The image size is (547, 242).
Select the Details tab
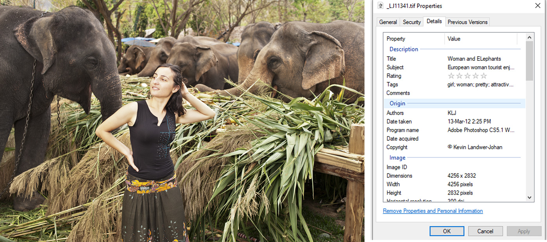[x=434, y=21]
